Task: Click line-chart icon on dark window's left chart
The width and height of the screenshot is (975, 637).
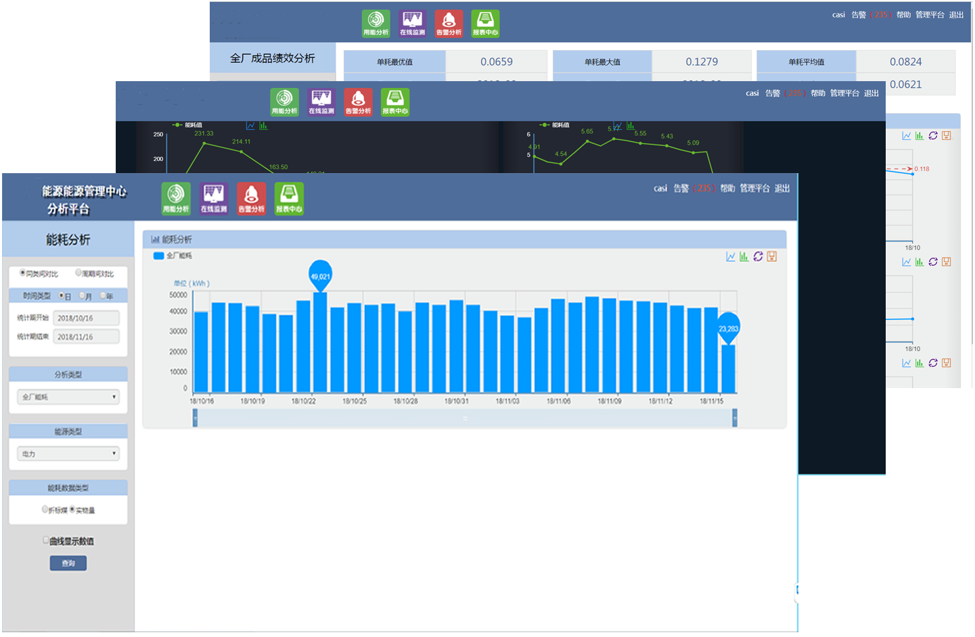Action: (x=251, y=126)
